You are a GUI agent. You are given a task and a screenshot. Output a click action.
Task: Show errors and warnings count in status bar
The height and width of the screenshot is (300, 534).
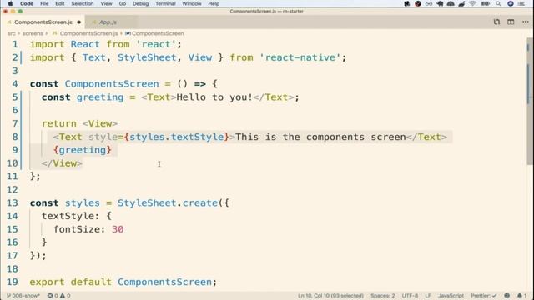[59, 296]
